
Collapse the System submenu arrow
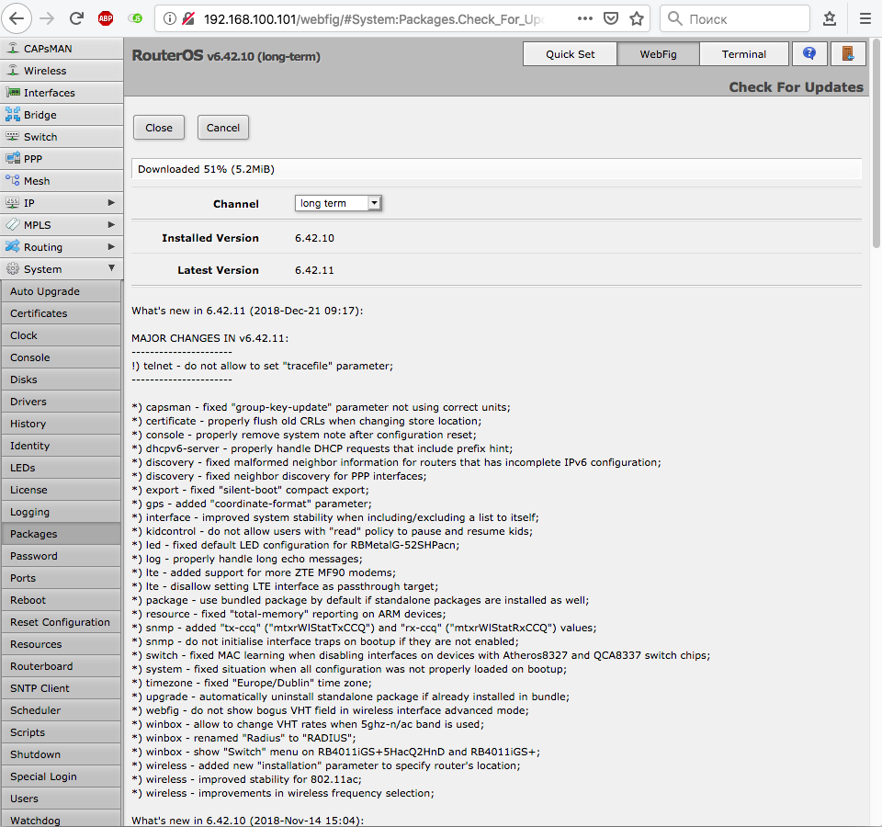point(111,268)
